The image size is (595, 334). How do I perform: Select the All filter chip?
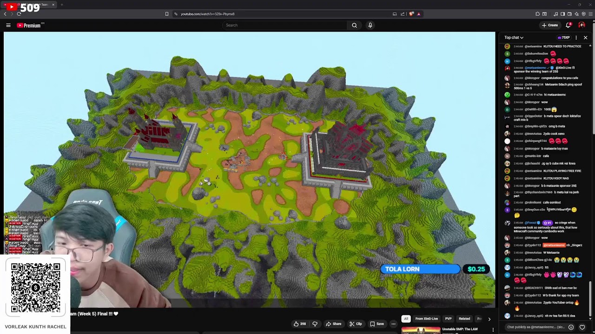click(406, 319)
